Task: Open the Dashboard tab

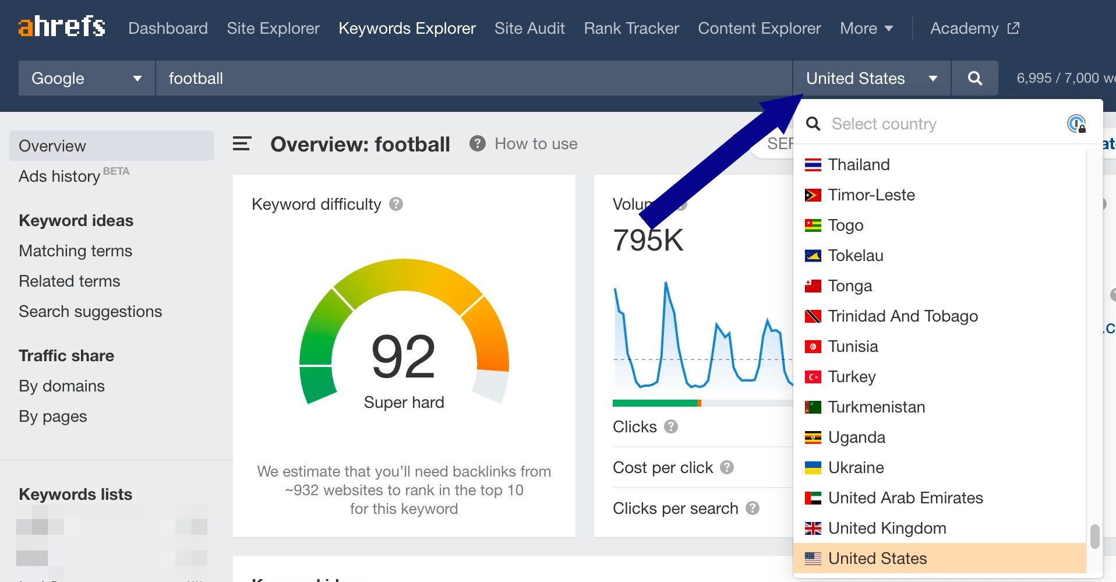Action: 168,28
